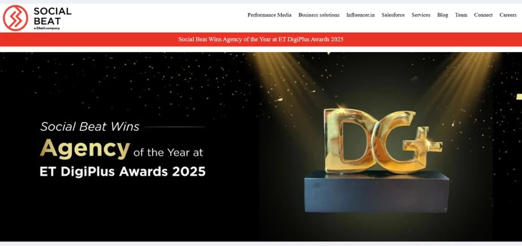Open the Careers page link
The image size is (522, 246).
pyautogui.click(x=508, y=15)
